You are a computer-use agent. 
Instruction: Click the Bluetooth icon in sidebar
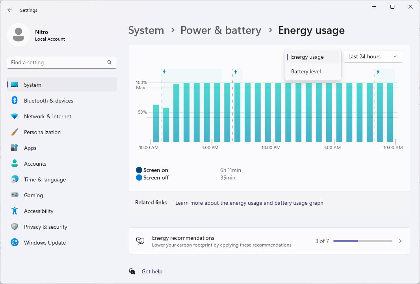click(x=15, y=100)
